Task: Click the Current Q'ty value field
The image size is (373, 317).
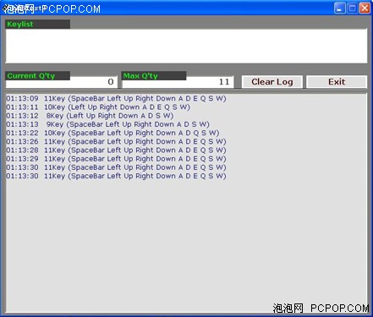Action: coord(62,82)
